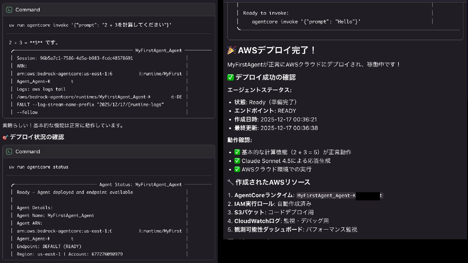Collapse the status block via its Command label
Viewport: 468px width, 263px height.
pyautogui.click(x=28, y=152)
